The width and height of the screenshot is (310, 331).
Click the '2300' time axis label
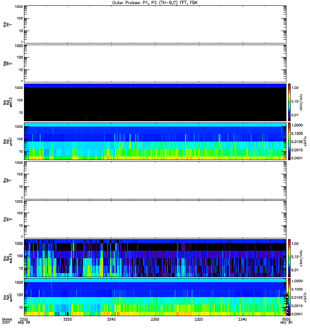click(x=155, y=319)
